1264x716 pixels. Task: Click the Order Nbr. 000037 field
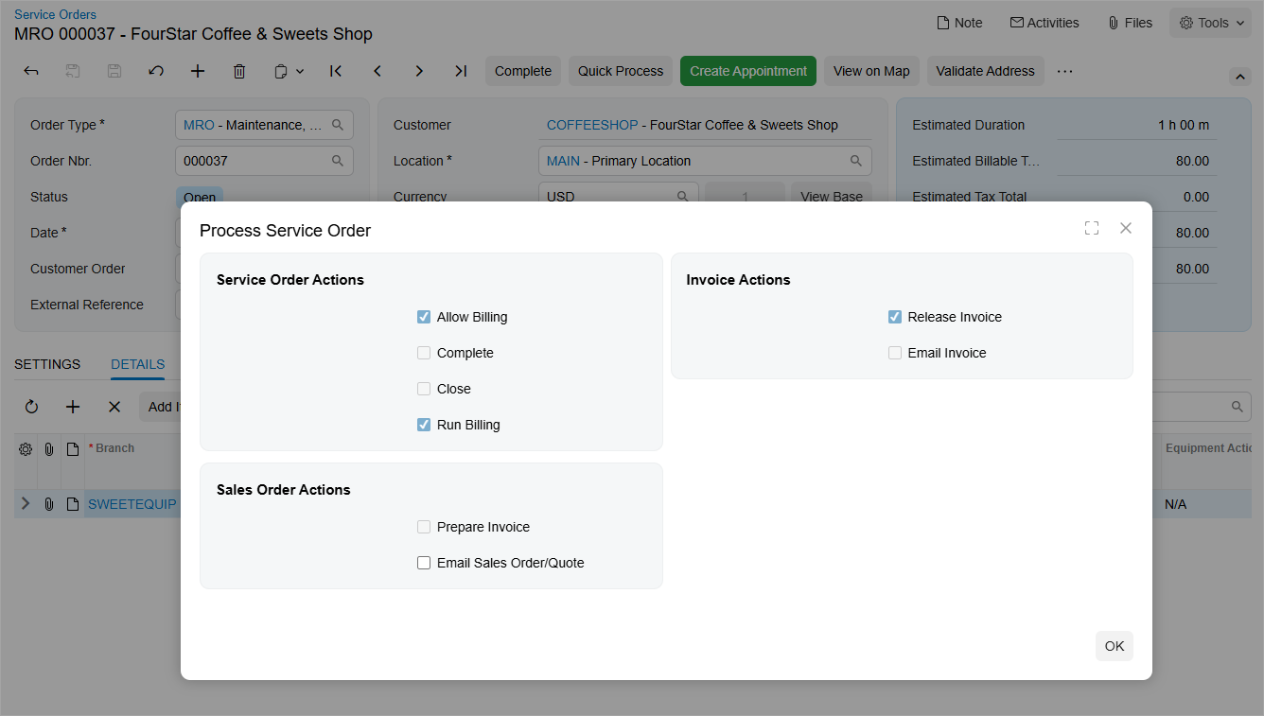(264, 161)
